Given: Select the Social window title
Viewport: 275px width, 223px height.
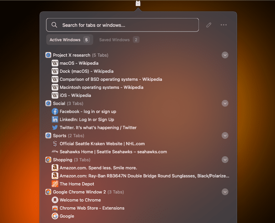Looking at the screenshot, I should click(x=59, y=103).
